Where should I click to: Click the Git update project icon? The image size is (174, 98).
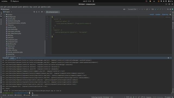[155, 9]
